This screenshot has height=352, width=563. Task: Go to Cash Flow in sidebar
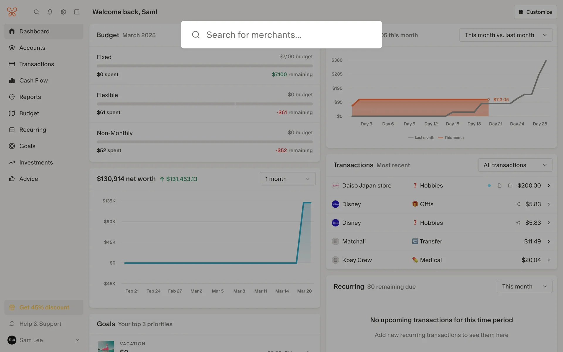click(x=33, y=80)
